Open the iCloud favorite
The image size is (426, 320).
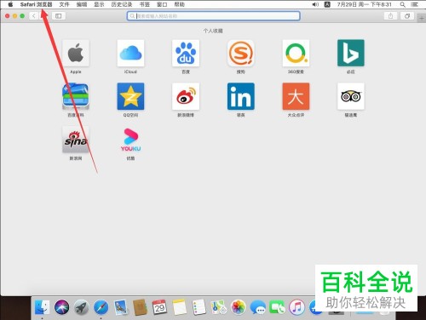[x=130, y=53]
